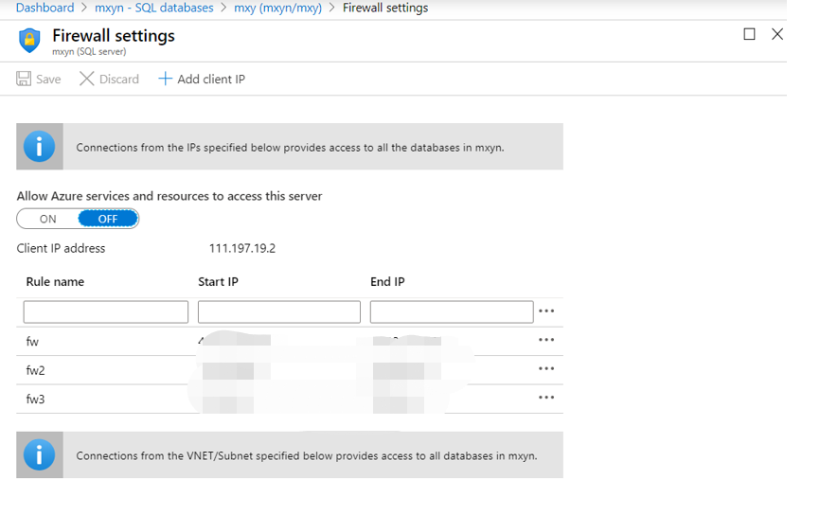Focus the End IP input field

pyautogui.click(x=452, y=311)
